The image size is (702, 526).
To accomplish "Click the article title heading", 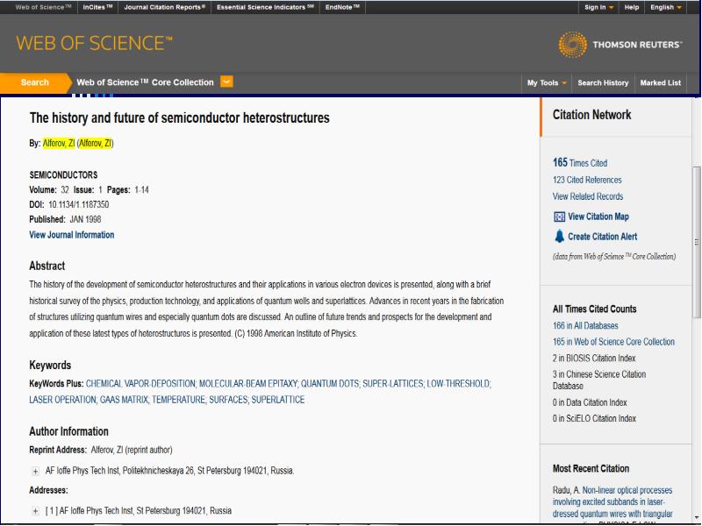I will 180,118.
